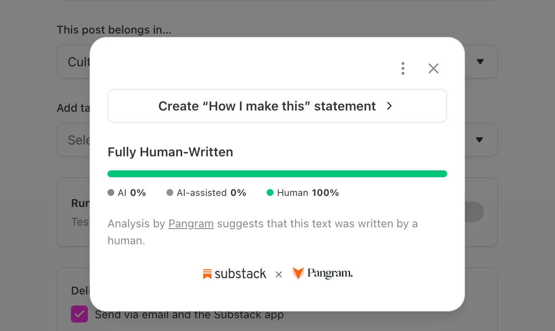The width and height of the screenshot is (555, 331).
Task: Select the green Human legend dot
Action: pos(270,193)
